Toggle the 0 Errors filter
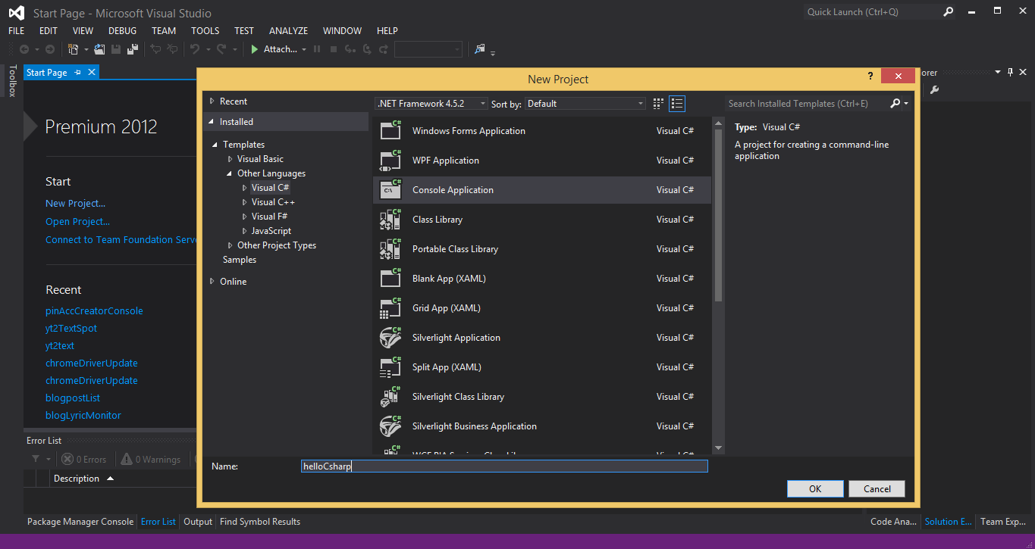 [84, 459]
